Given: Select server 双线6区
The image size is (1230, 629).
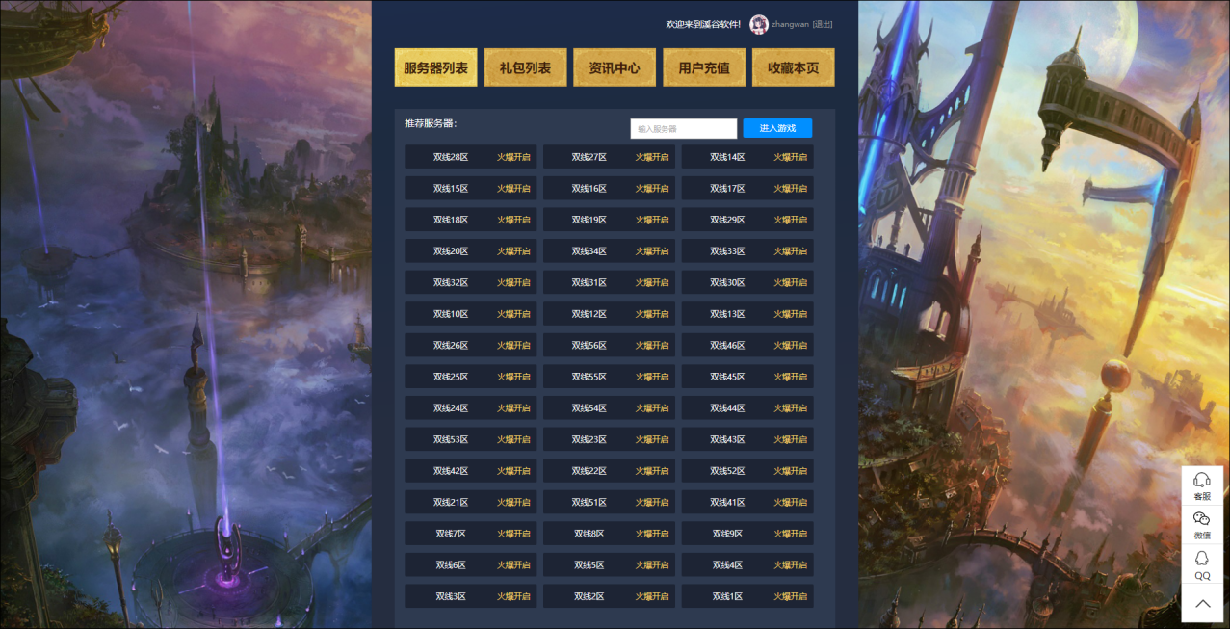Looking at the screenshot, I should click(471, 564).
